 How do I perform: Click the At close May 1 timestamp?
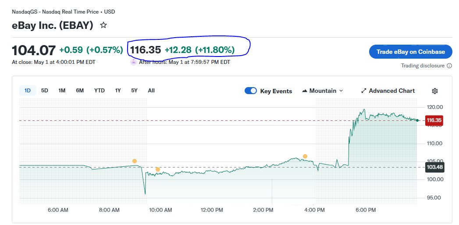(x=53, y=62)
